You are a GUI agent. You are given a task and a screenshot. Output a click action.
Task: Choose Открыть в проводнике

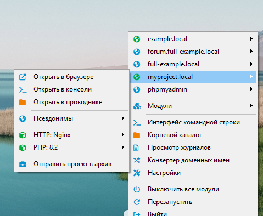(71, 102)
